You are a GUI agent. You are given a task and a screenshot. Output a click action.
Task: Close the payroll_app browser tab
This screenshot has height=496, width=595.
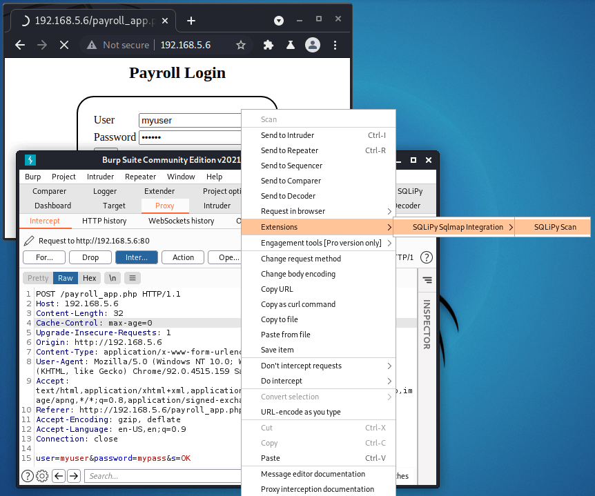pos(165,21)
